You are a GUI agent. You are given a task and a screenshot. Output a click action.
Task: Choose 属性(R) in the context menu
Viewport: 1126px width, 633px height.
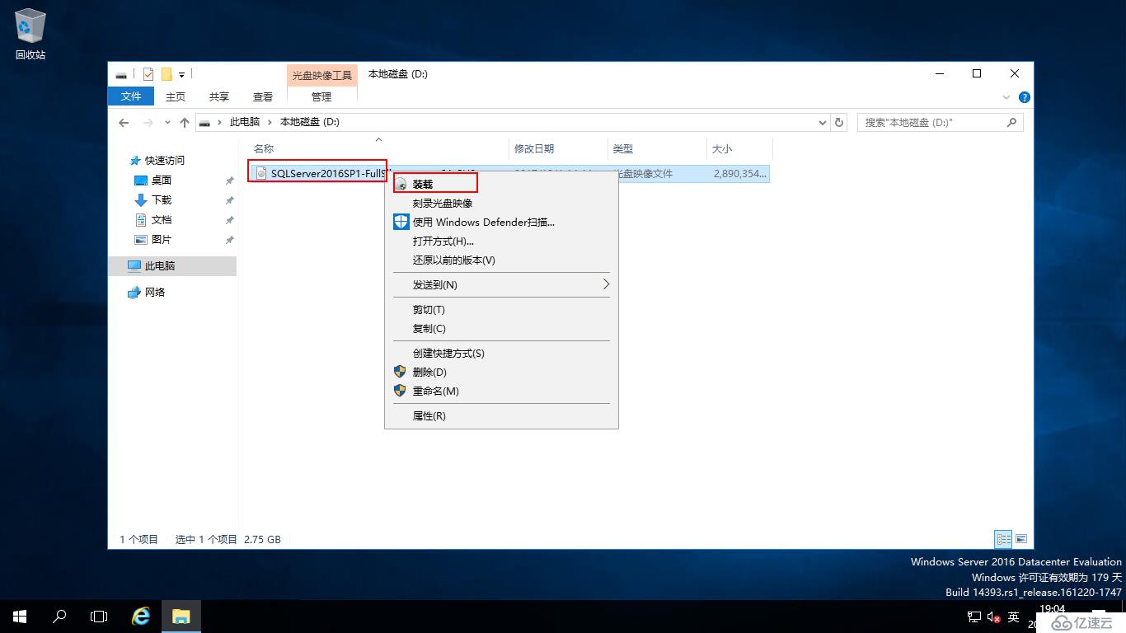tap(501, 416)
